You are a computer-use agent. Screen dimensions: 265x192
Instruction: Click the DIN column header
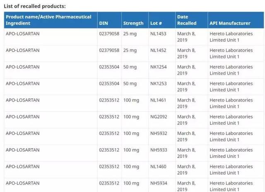coord(104,24)
